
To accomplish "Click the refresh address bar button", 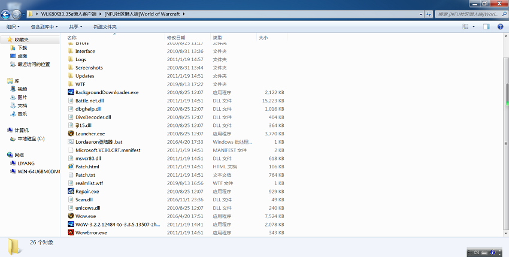I will (429, 14).
